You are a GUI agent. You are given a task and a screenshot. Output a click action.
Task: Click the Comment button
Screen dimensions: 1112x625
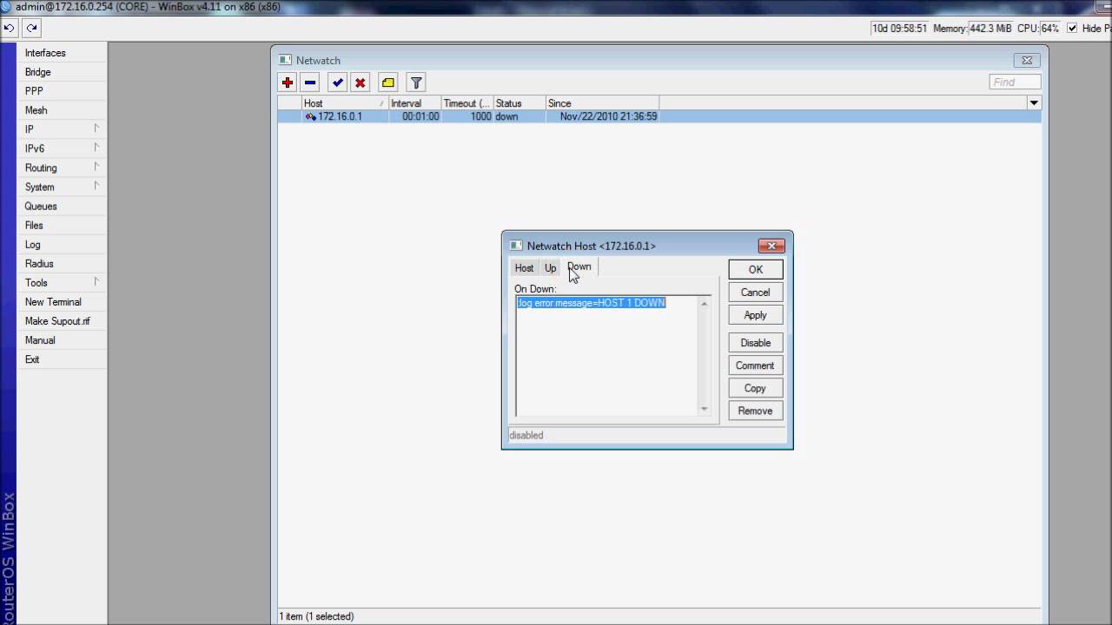[756, 365]
